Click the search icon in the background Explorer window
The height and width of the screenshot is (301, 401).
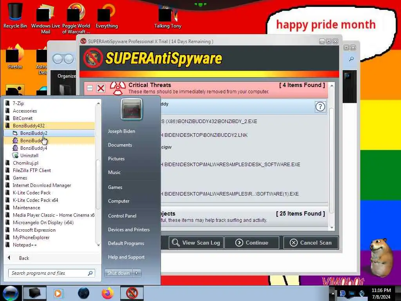(x=351, y=59)
